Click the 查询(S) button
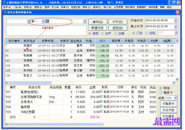185x130 pixels. 98,22
